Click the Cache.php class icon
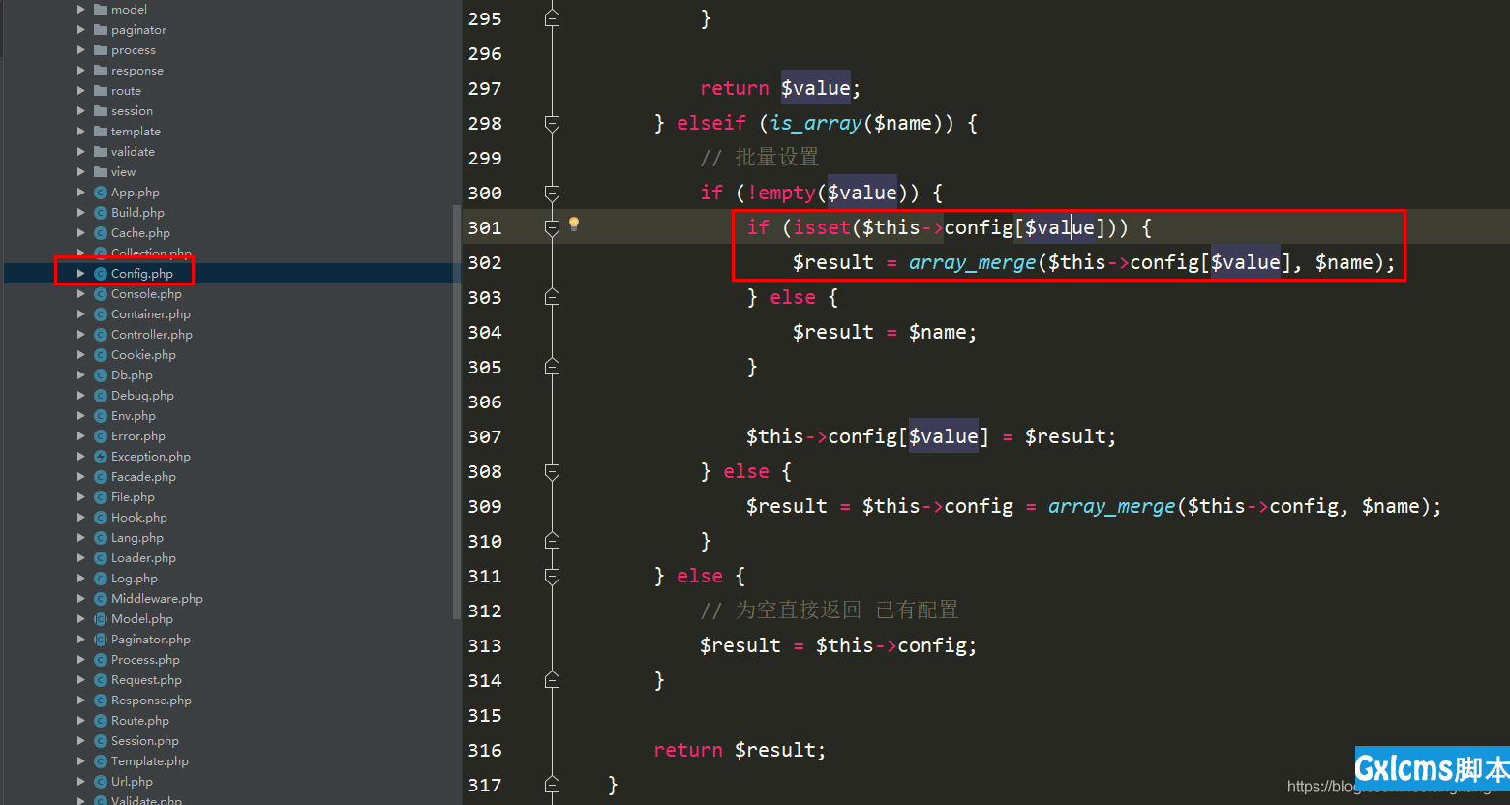Image resolution: width=1510 pixels, height=805 pixels. point(101,233)
